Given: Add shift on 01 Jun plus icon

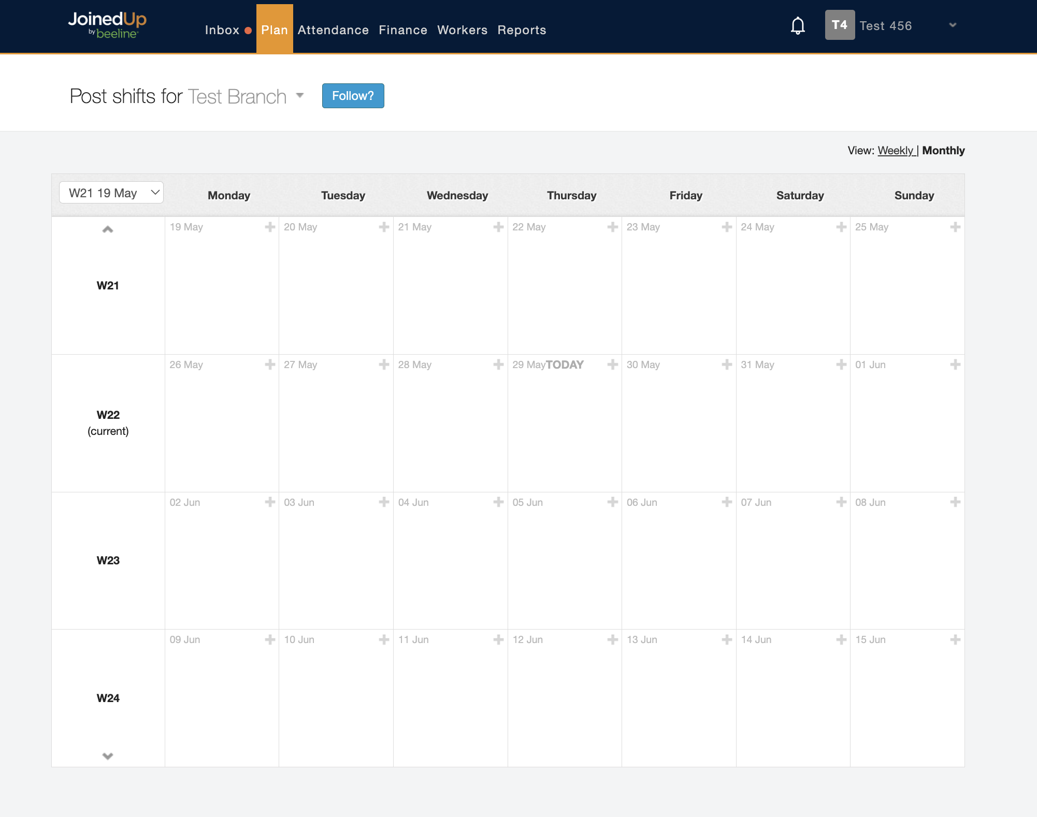Looking at the screenshot, I should pos(955,364).
